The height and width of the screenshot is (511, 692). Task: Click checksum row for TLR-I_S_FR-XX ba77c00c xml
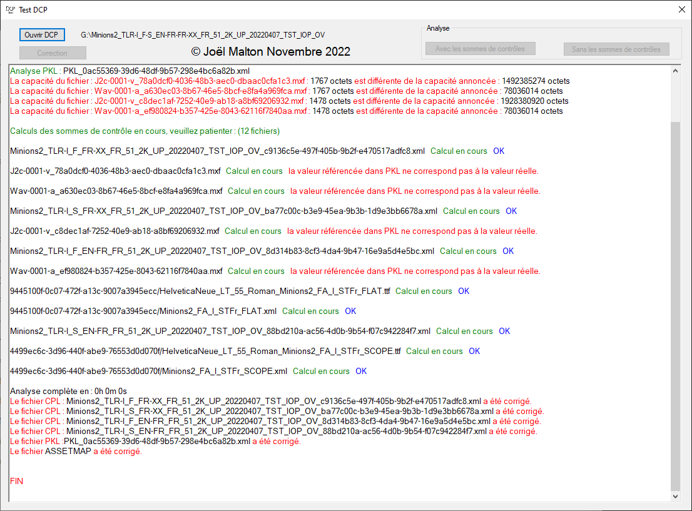coord(263,211)
